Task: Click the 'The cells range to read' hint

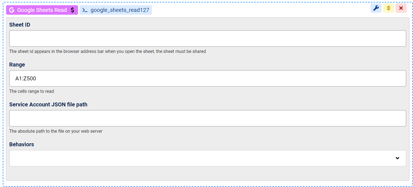Action: pyautogui.click(x=32, y=91)
